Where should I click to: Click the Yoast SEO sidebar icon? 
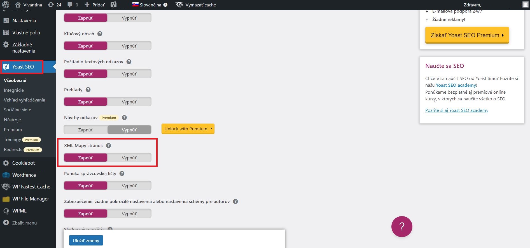coord(6,67)
